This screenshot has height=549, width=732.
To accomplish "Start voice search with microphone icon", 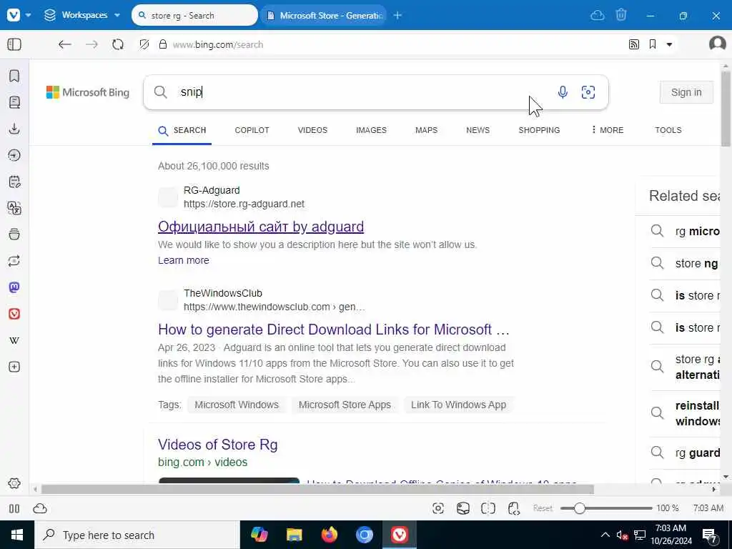I will pos(563,92).
